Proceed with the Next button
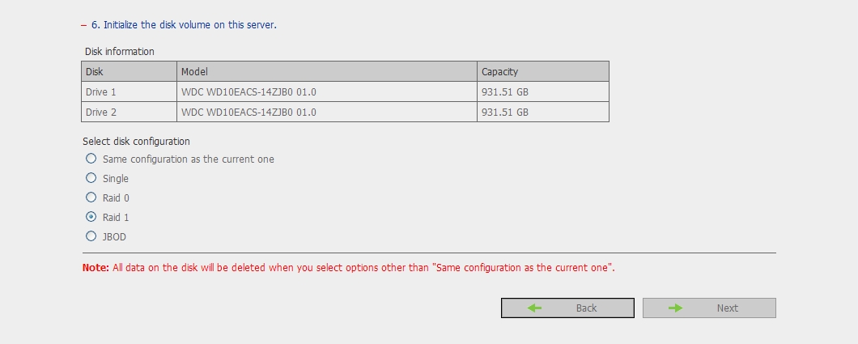Viewport: 858px width, 344px height. pos(709,308)
